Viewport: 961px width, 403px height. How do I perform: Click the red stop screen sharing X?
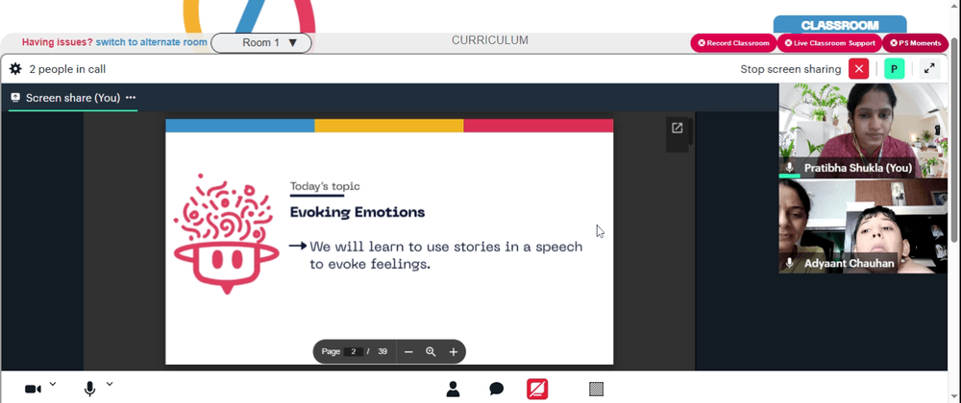click(x=858, y=69)
